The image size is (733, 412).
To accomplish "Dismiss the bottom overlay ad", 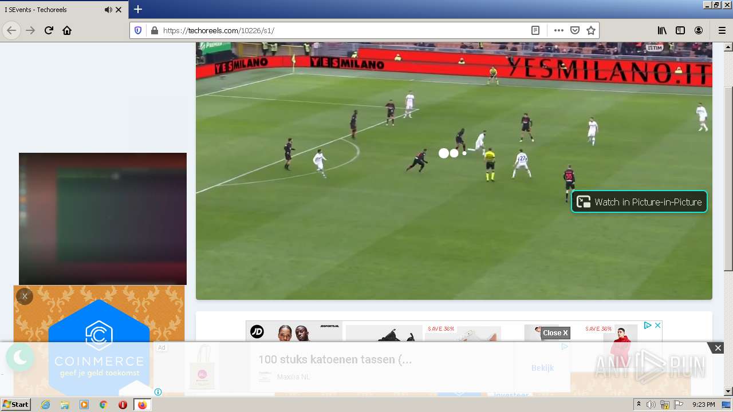I will coord(718,348).
